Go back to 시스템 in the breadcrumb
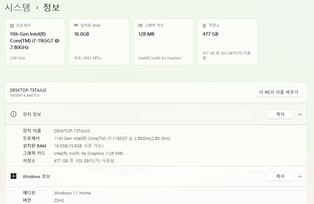The width and height of the screenshot is (314, 204). [x=17, y=7]
